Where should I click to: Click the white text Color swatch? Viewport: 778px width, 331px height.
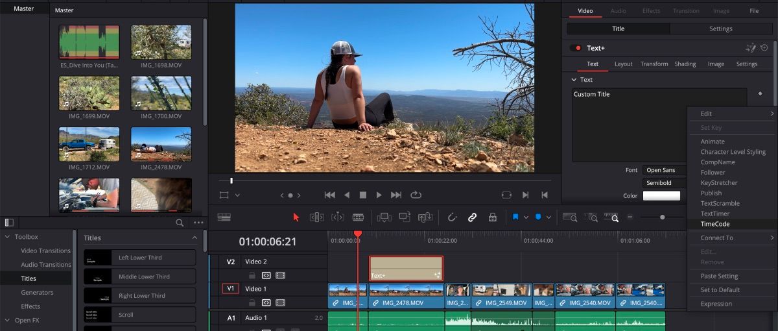(661, 196)
